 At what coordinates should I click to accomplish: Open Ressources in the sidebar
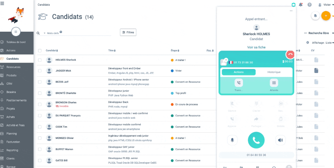pos(13,67)
